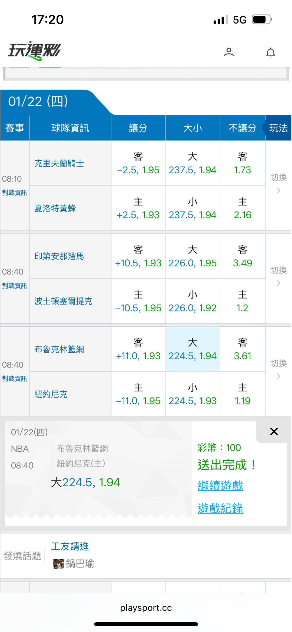292x632 pixels.
Task: Open the 遊戲紀錄 link
Action: pyautogui.click(x=220, y=508)
